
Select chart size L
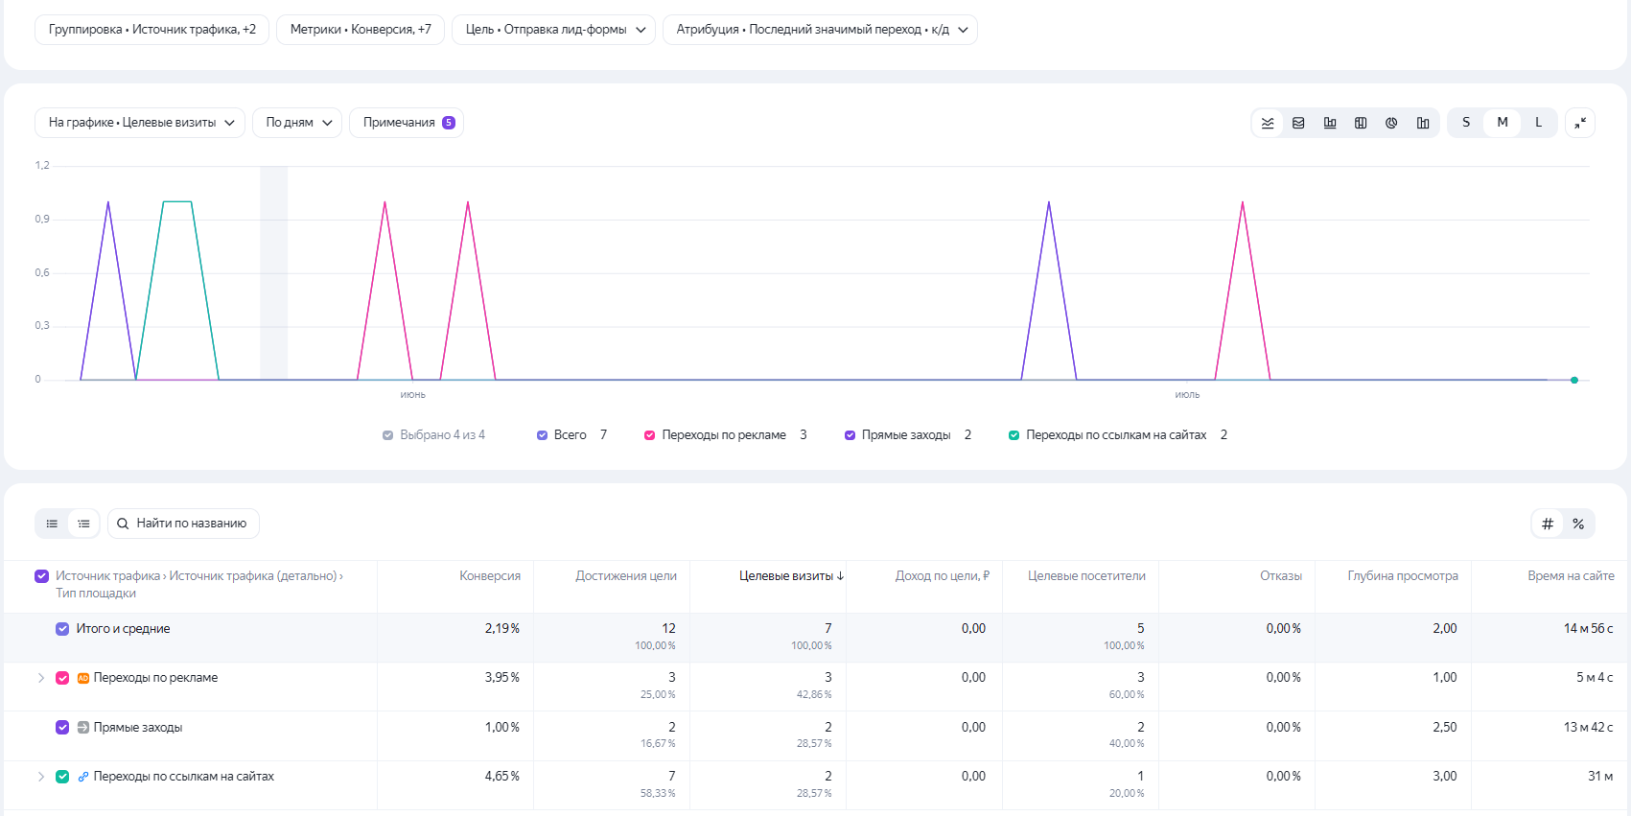[x=1539, y=123]
